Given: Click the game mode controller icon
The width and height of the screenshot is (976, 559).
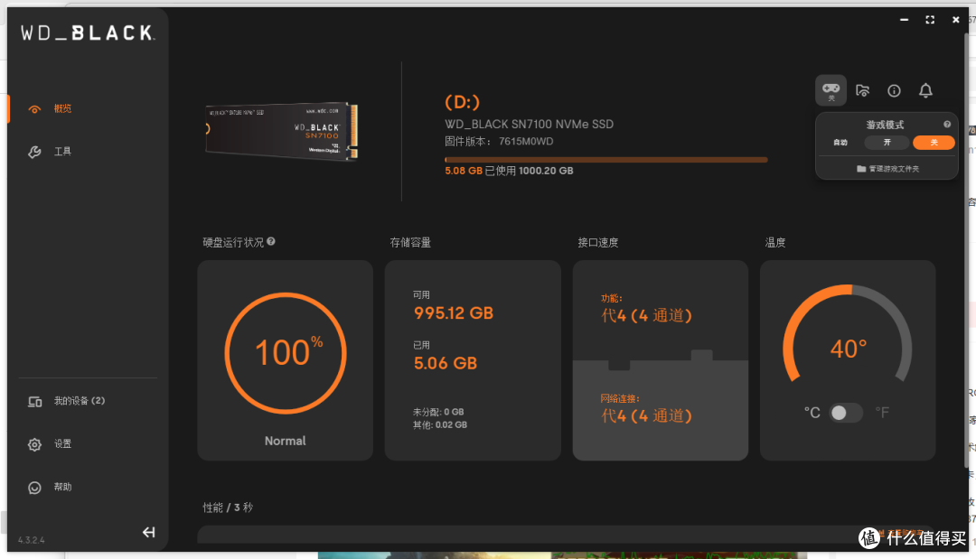Looking at the screenshot, I should tap(831, 91).
